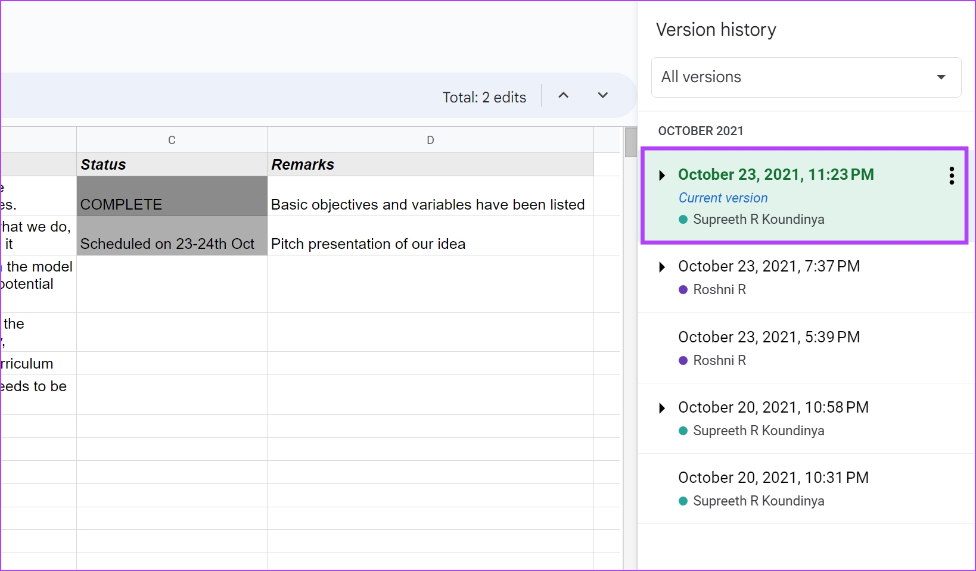This screenshot has width=976, height=571.
Task: Go to next edit with down chevron
Action: pyautogui.click(x=602, y=95)
